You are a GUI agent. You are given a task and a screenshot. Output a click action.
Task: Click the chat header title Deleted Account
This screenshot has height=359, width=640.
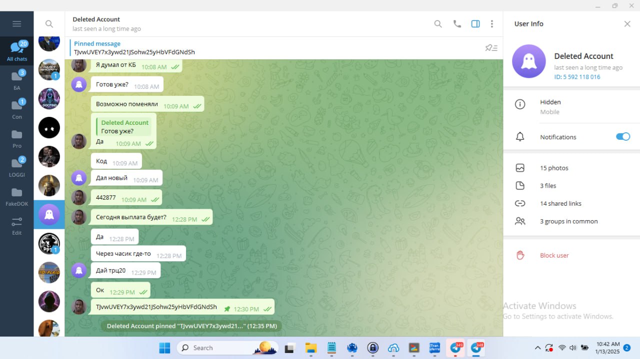pyautogui.click(x=96, y=19)
